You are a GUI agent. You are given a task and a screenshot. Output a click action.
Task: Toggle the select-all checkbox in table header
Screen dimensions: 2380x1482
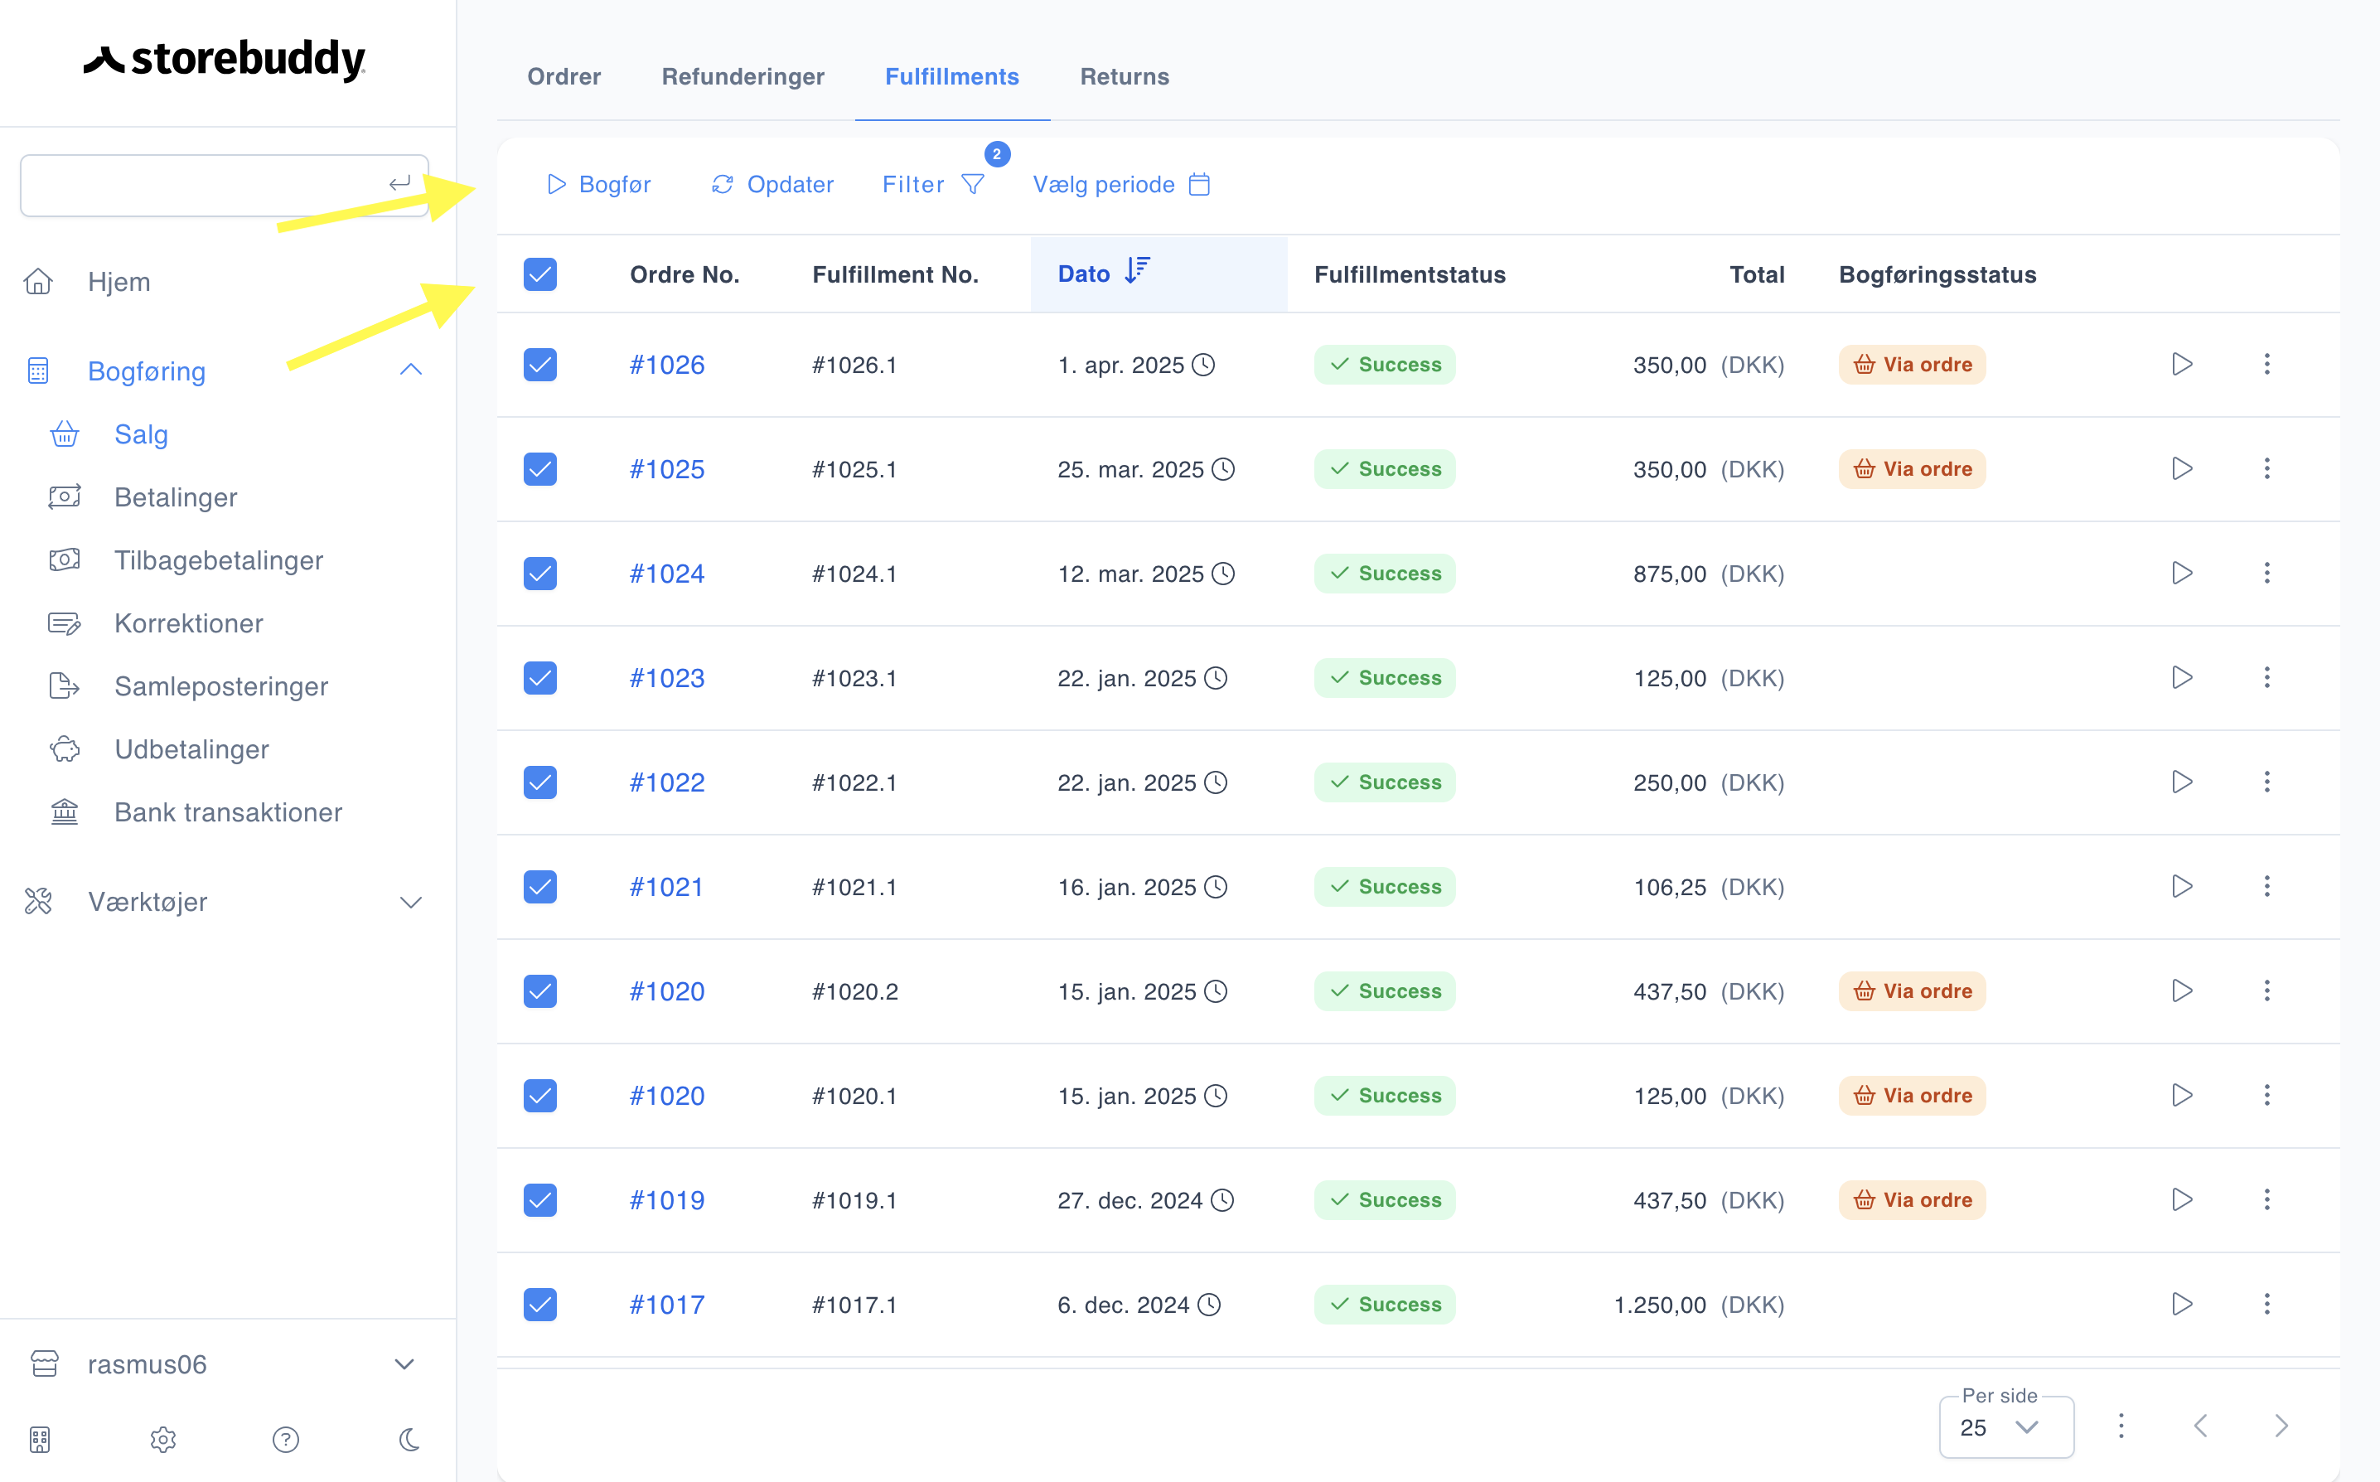pyautogui.click(x=539, y=274)
